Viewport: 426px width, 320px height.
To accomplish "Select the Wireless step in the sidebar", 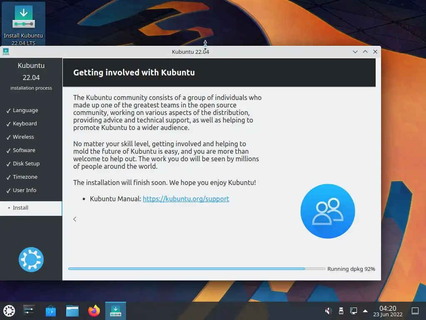I will pos(23,137).
